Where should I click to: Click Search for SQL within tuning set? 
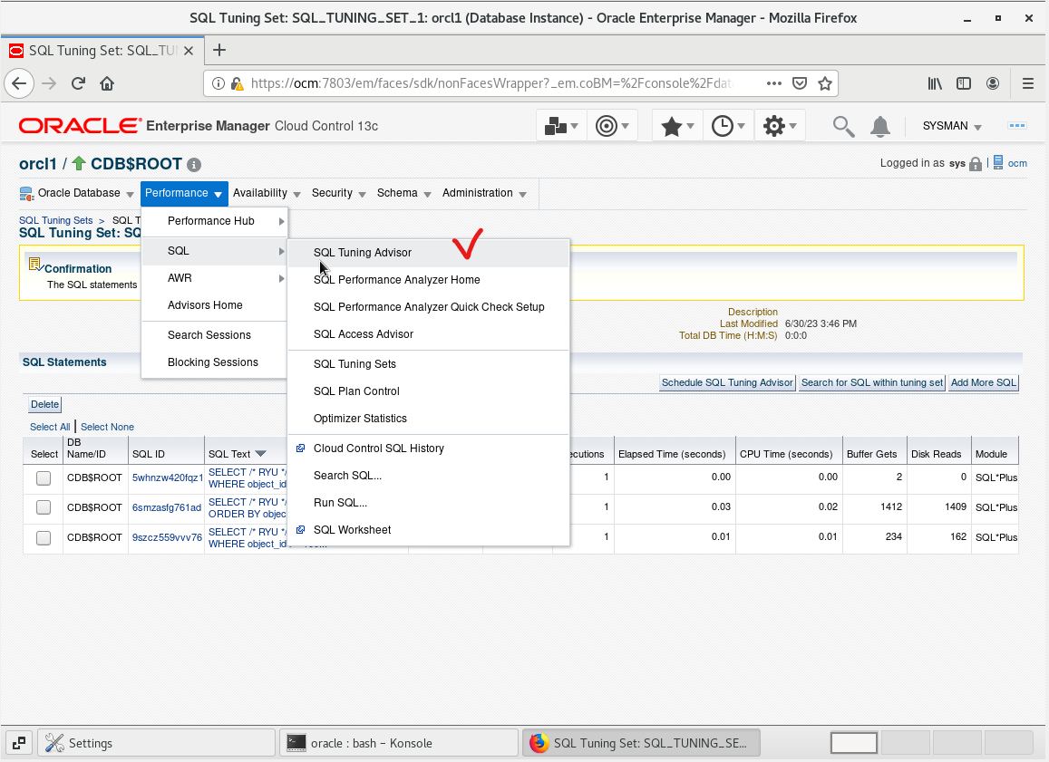click(x=871, y=383)
